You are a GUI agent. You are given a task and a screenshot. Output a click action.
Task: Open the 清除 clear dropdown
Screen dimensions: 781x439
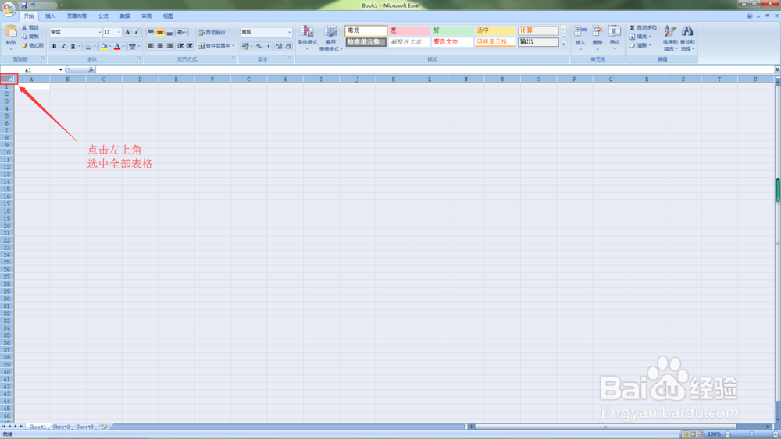[x=640, y=45]
